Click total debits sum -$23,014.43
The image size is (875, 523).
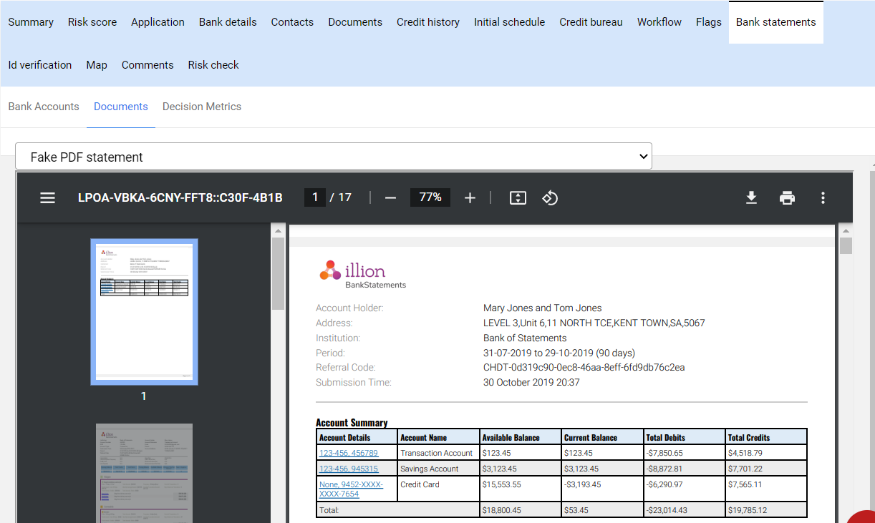(x=667, y=510)
